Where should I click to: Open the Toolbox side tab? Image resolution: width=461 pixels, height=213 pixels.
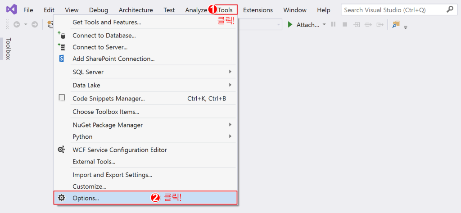[8, 49]
